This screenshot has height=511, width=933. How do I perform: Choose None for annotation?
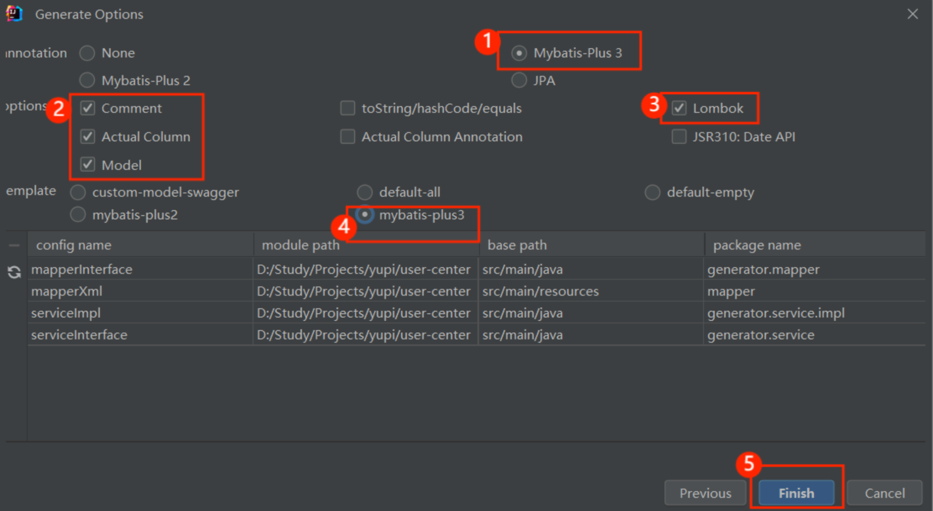pos(88,53)
